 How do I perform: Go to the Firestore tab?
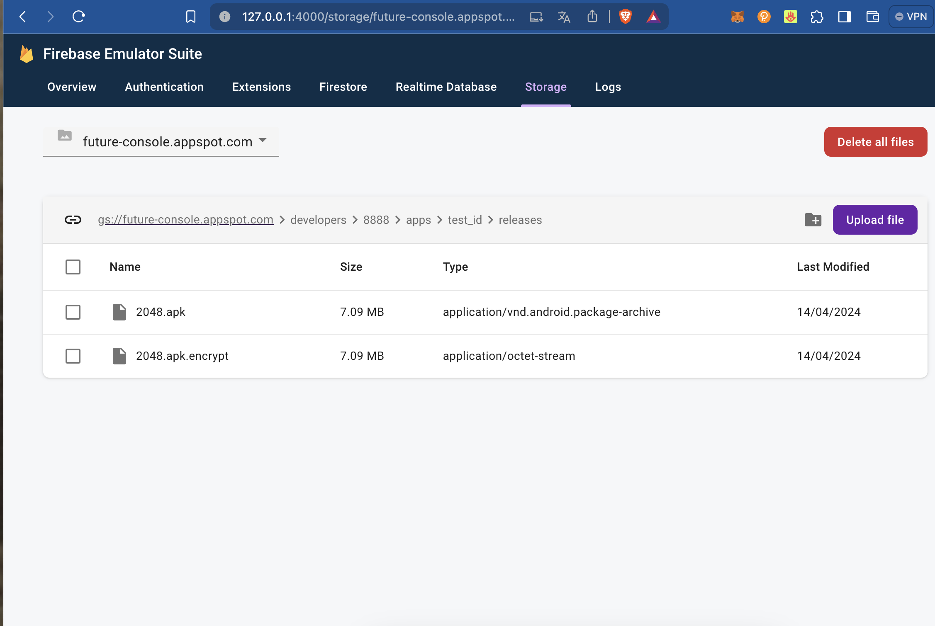343,87
